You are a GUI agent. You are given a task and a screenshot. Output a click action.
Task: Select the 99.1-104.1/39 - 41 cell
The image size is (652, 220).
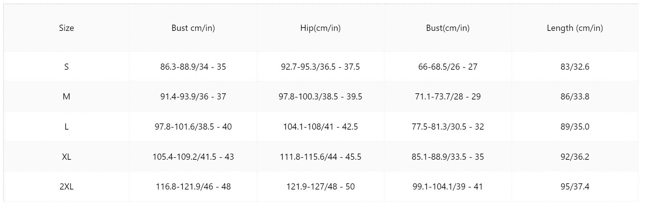pyautogui.click(x=448, y=187)
